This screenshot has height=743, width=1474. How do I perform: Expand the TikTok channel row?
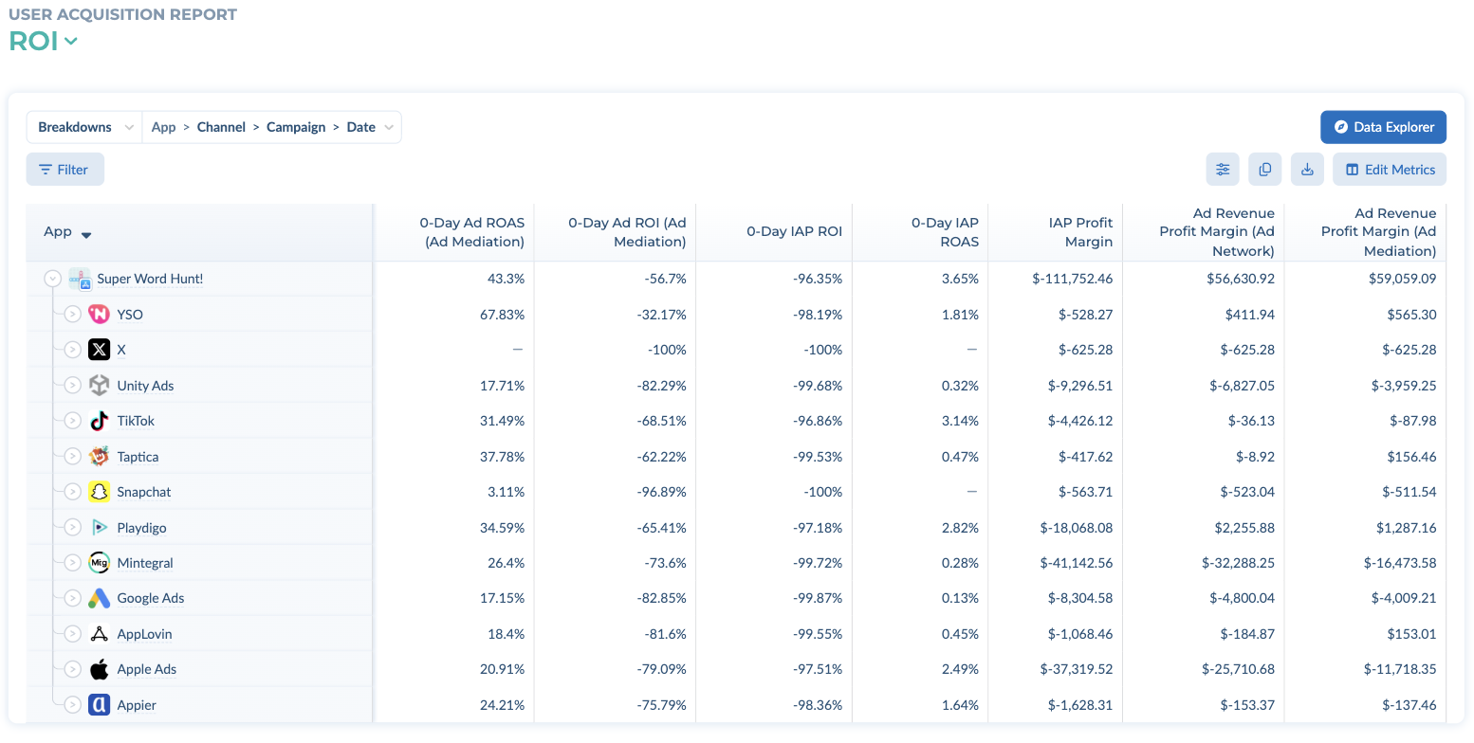point(73,421)
